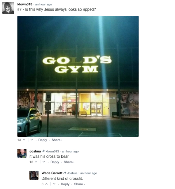The image size is (175, 189).
Task: Expand Share menu under Wade Garrett's comment
Action: pyautogui.click(x=79, y=184)
